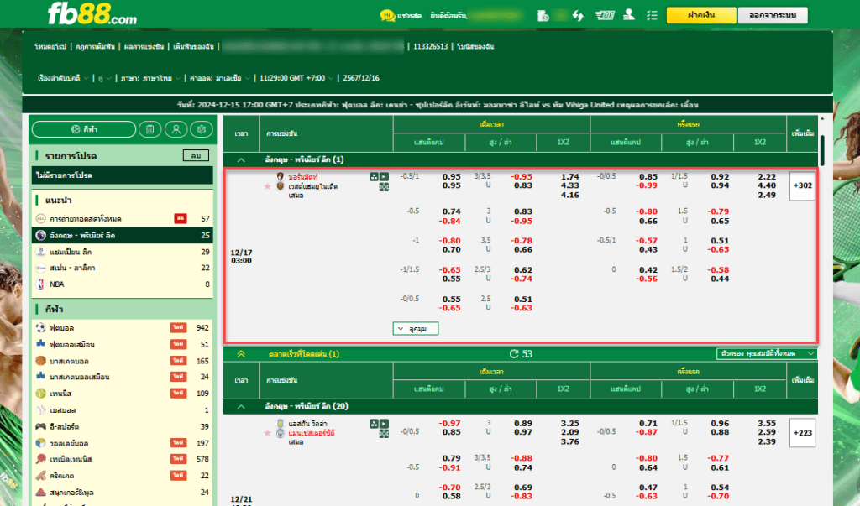This screenshot has height=506, width=860.
Task: Open the language dropdown 'ภาษา: ภาษาไทย'
Action: point(150,78)
